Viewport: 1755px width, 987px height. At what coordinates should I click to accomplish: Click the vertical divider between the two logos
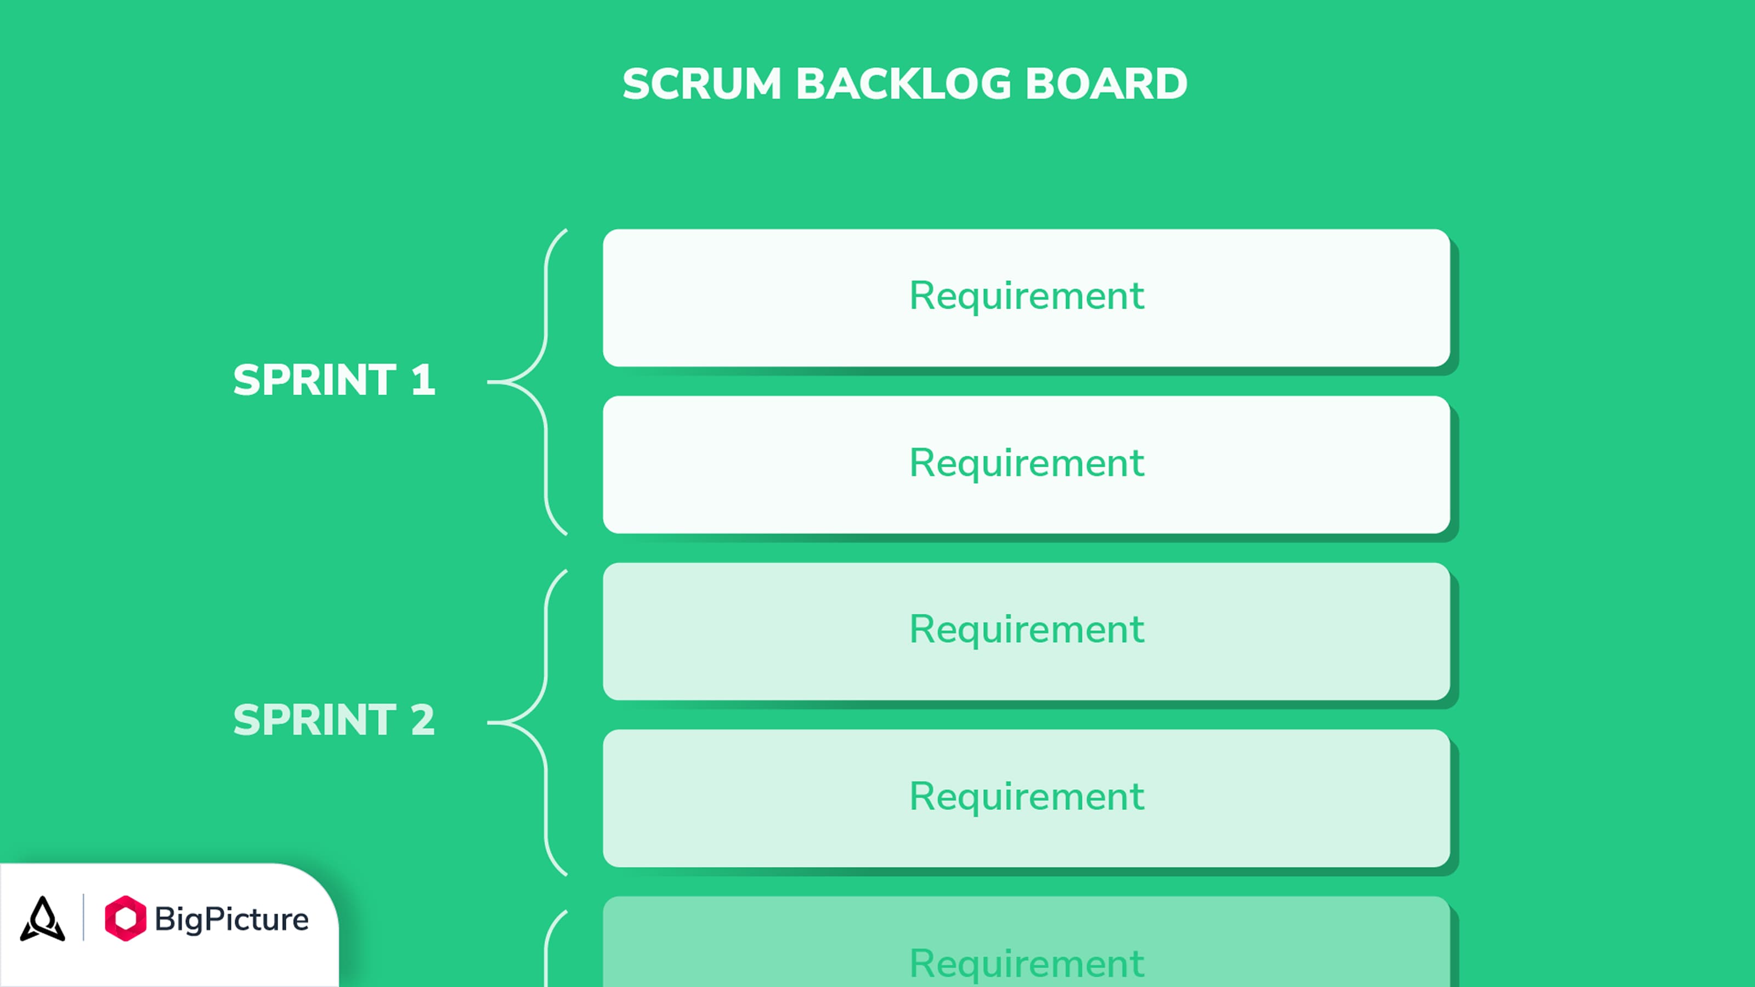click(x=84, y=917)
